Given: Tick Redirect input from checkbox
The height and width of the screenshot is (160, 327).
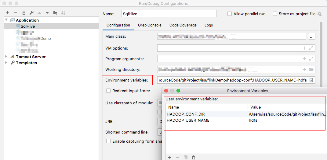Looking at the screenshot, I should point(108,91).
